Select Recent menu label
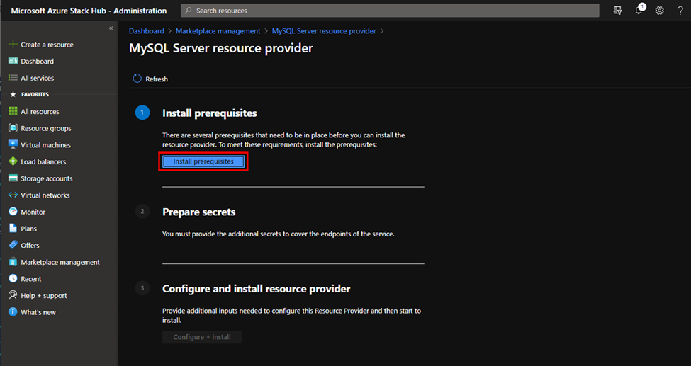 [31, 279]
